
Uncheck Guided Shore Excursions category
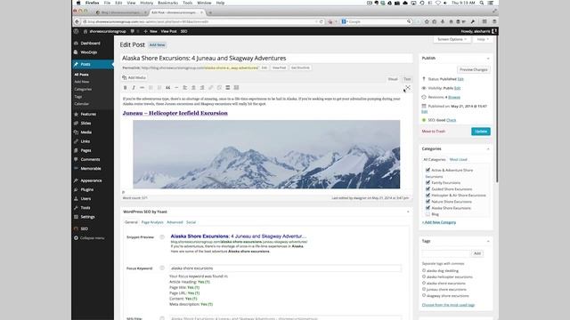pos(427,188)
